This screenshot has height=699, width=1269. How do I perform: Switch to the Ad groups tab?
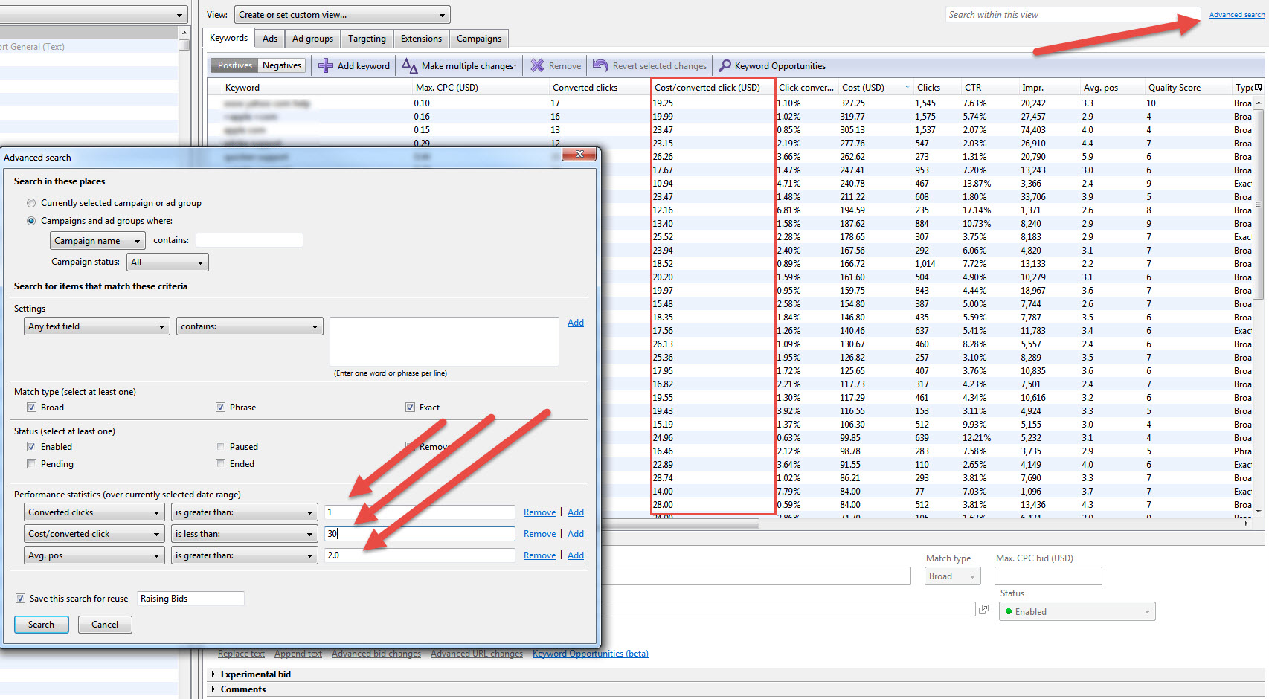click(312, 39)
